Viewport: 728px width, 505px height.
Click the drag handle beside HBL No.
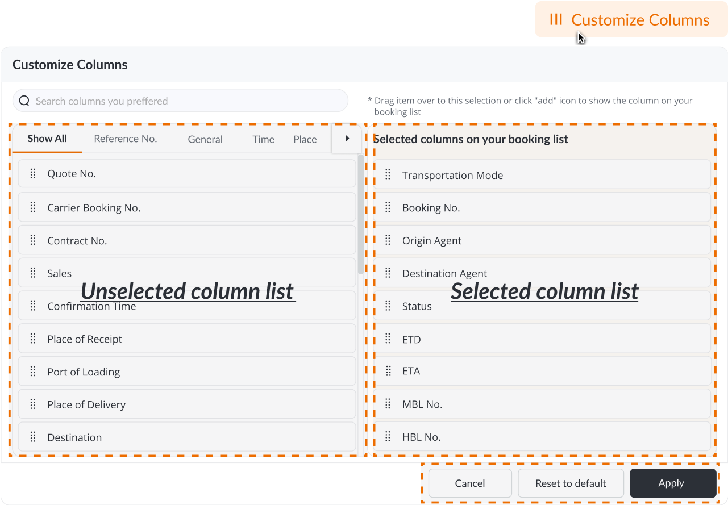(x=388, y=437)
